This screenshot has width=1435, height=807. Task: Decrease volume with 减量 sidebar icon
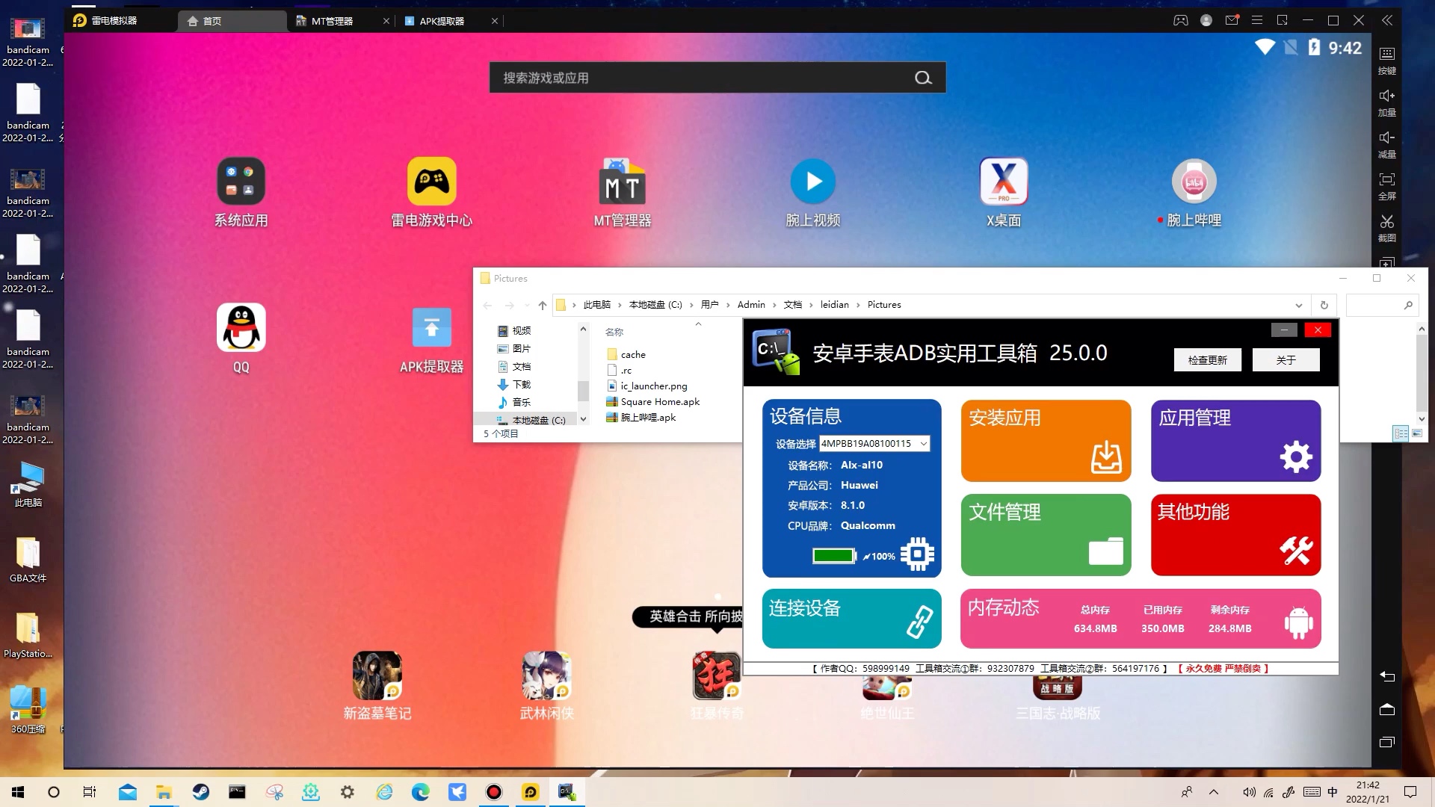1387,137
